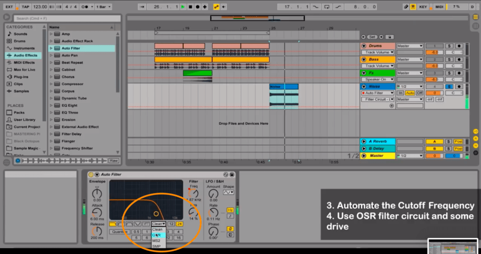The width and height of the screenshot is (481, 254).
Task: Choose Clean in filter circuit menu
Action: pyautogui.click(x=159, y=230)
